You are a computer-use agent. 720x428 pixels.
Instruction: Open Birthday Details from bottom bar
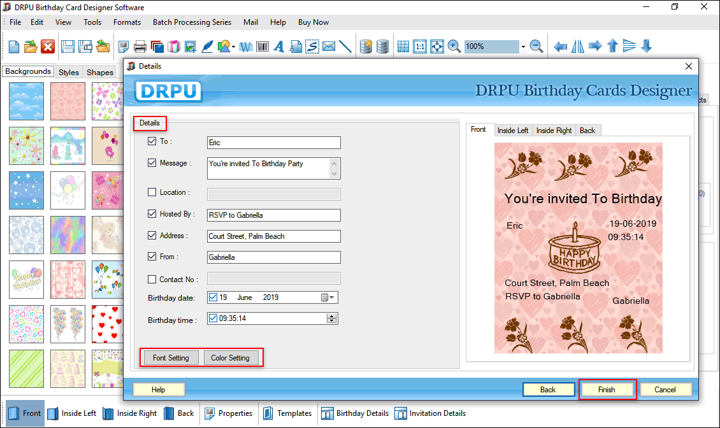(354, 413)
